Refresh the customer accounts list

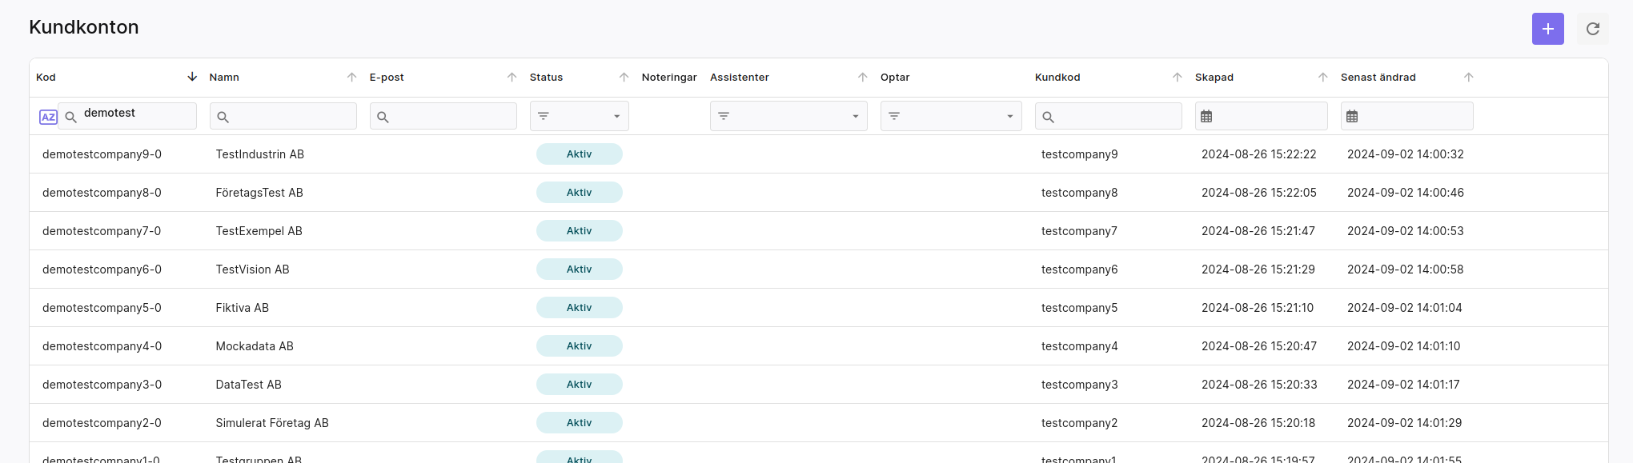pos(1592,29)
